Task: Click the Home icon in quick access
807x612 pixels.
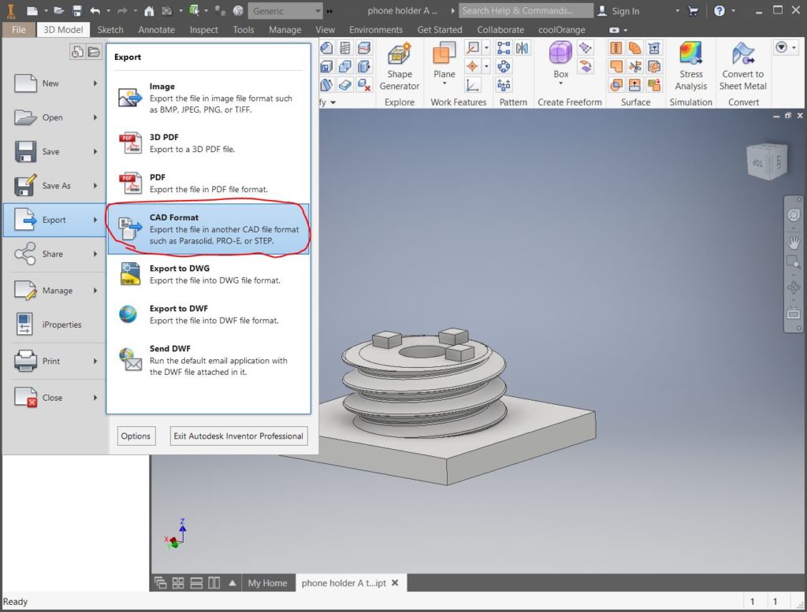Action: [149, 11]
